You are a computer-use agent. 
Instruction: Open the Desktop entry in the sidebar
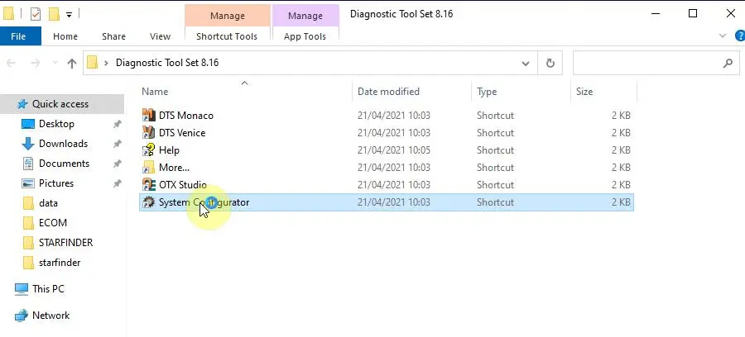[x=56, y=124]
